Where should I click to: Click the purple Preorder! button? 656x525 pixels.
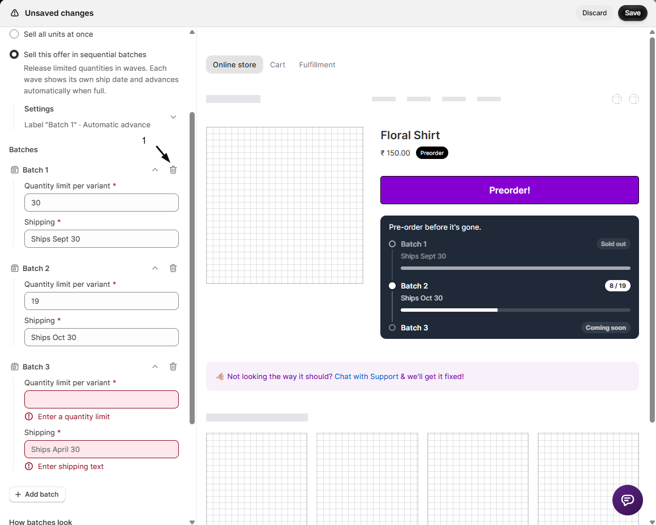click(x=509, y=190)
